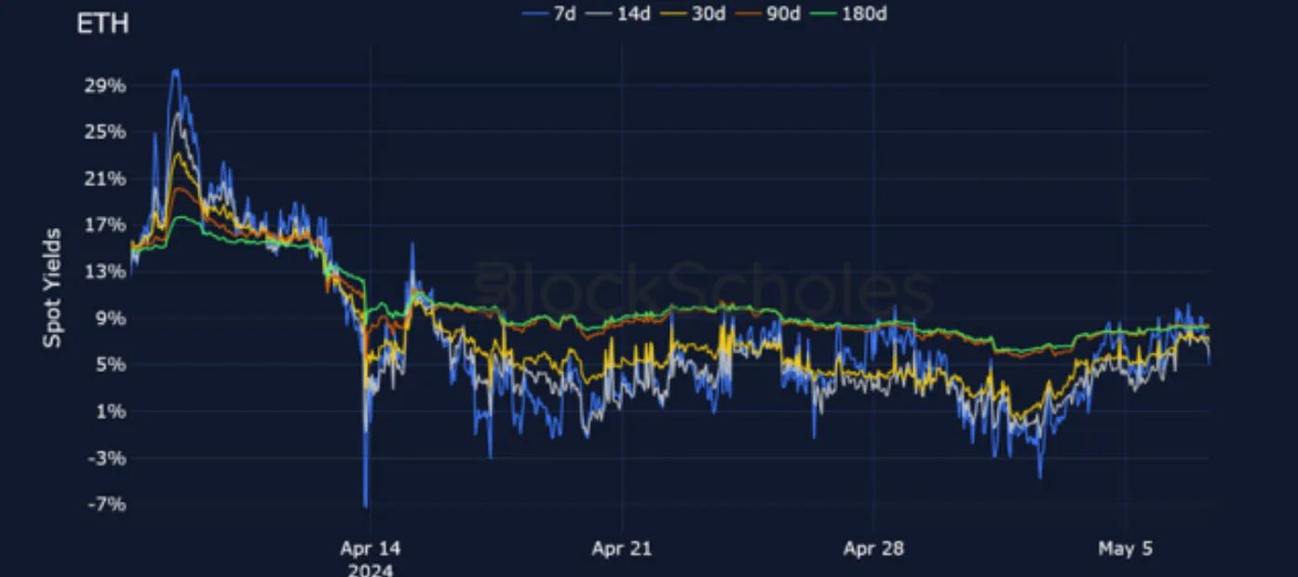Viewport: 1298px width, 577px height.
Task: Click the 17% y-axis tick label
Action: (105, 225)
